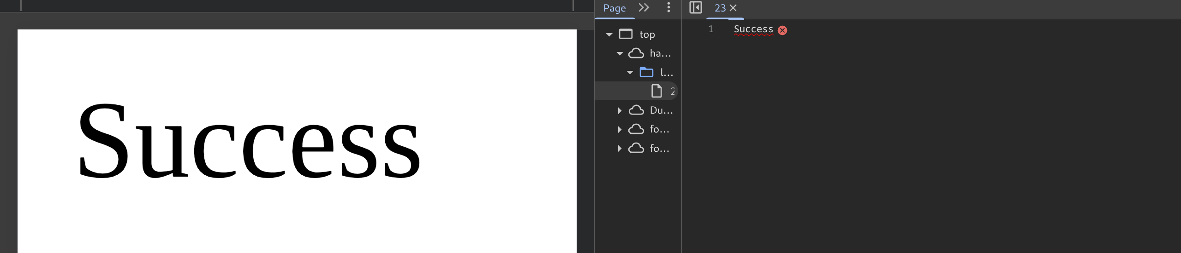Click the cloud icon beside the Du... domain

click(636, 110)
